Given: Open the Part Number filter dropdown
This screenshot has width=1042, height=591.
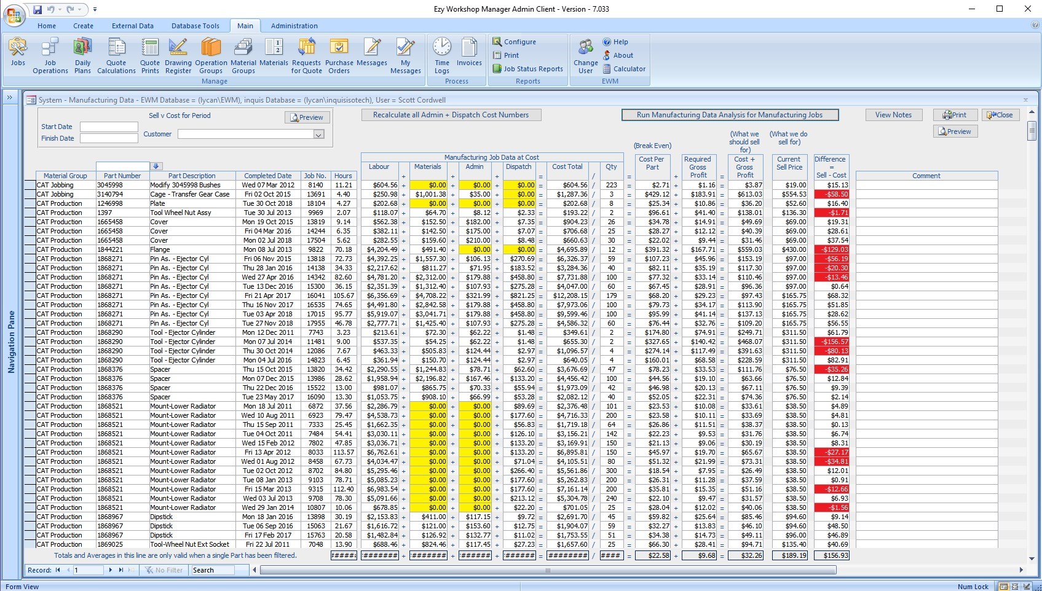Looking at the screenshot, I should tap(156, 166).
